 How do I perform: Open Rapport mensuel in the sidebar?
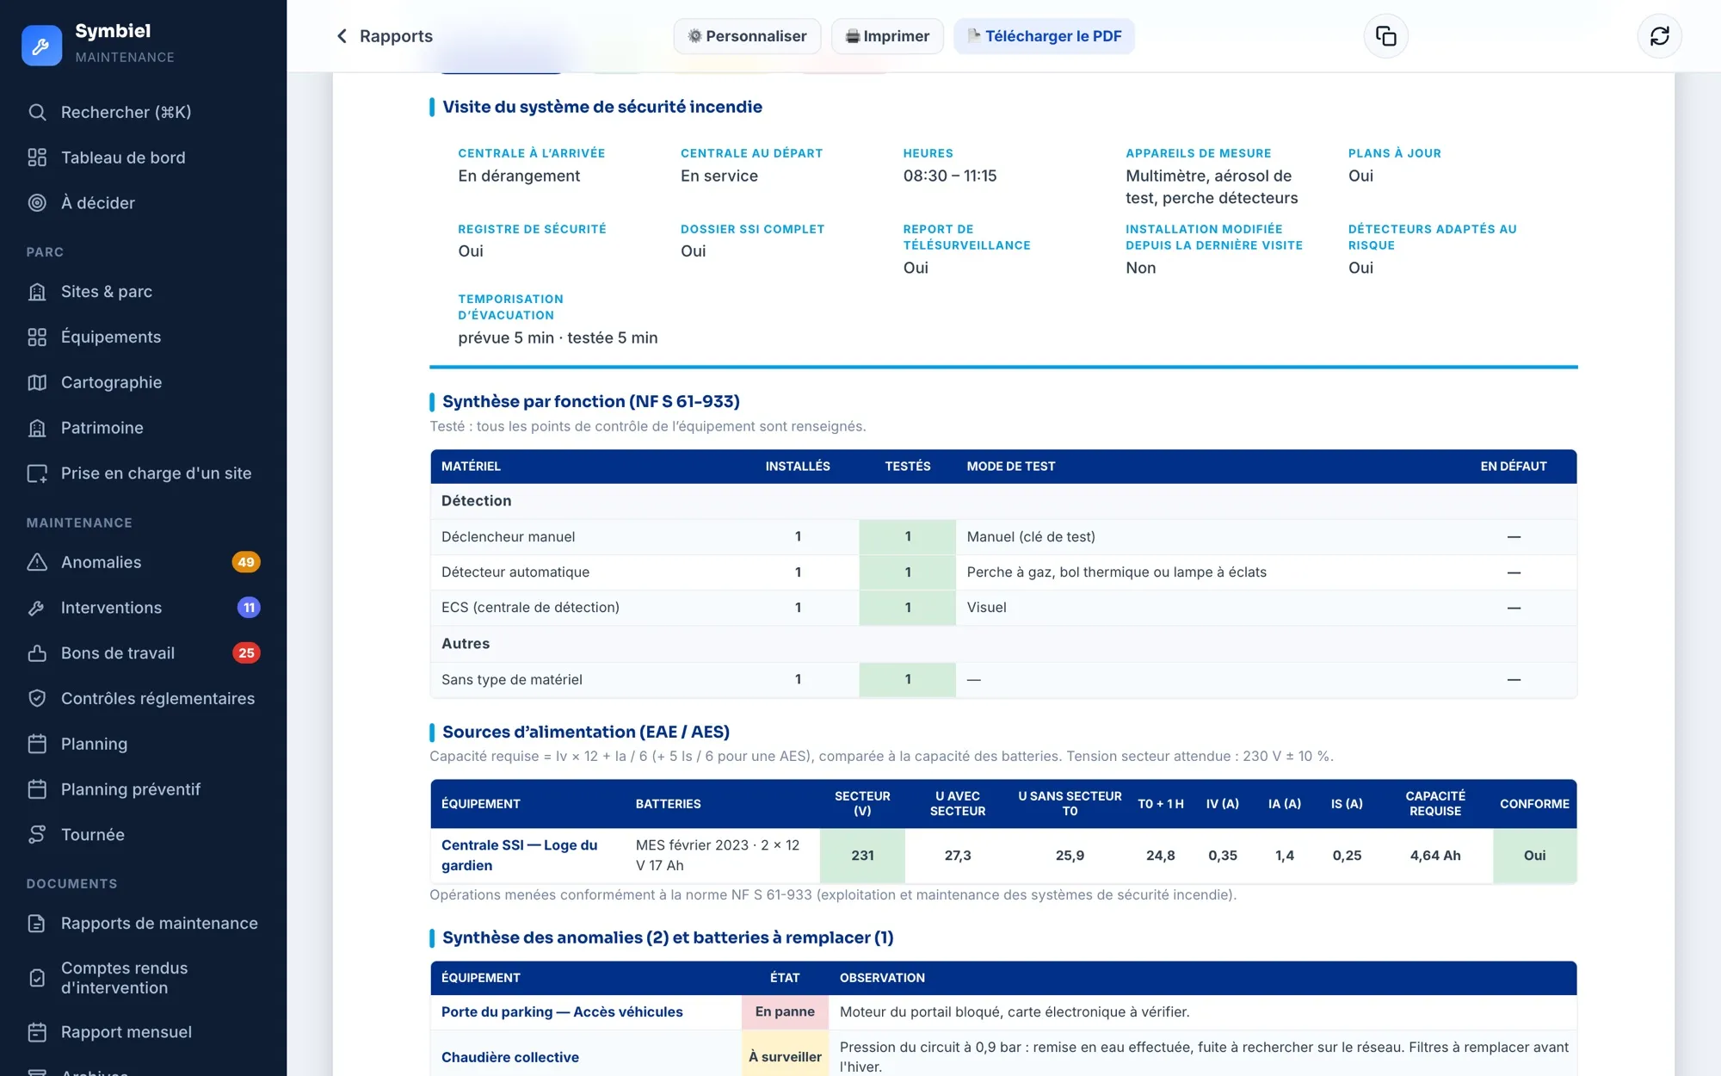pyautogui.click(x=143, y=1032)
